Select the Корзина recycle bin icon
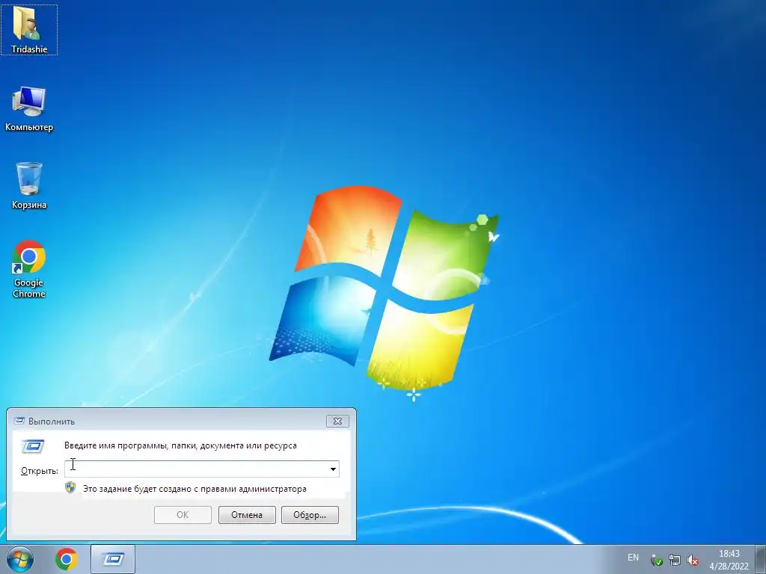Image resolution: width=766 pixels, height=574 pixels. pos(29,186)
